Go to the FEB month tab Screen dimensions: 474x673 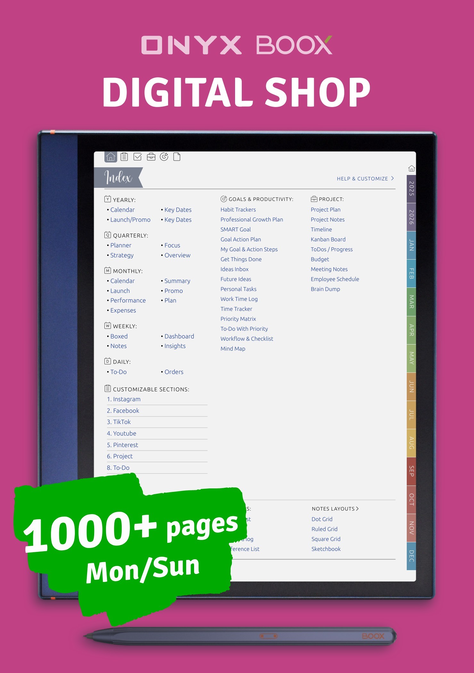pos(411,273)
